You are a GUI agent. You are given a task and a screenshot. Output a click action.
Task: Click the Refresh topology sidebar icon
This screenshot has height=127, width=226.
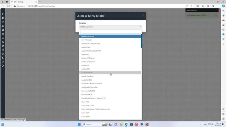[x=3, y=38]
